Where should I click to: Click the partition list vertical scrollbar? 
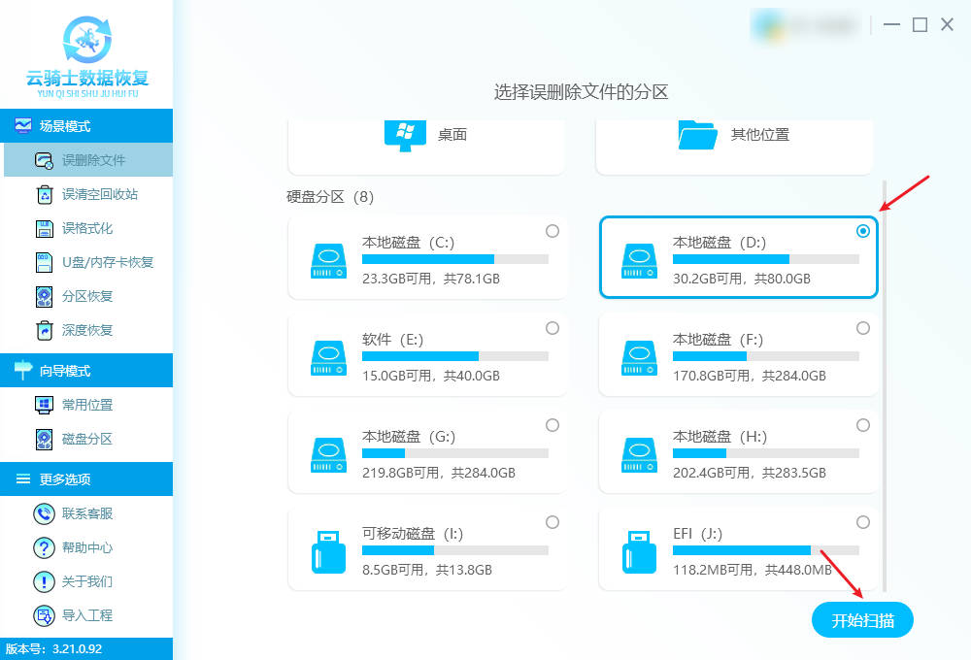884,388
